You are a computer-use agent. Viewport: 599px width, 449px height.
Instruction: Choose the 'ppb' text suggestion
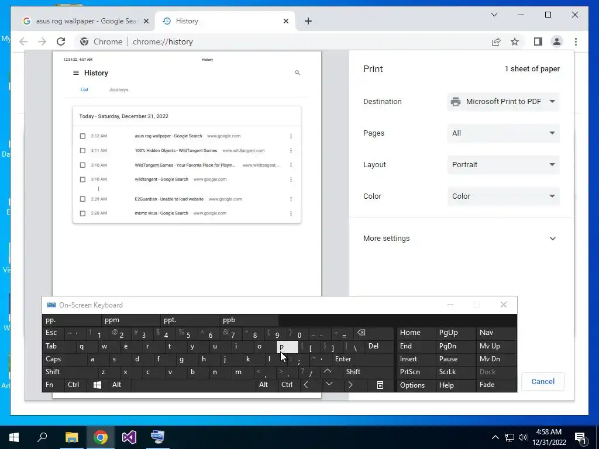(x=249, y=320)
